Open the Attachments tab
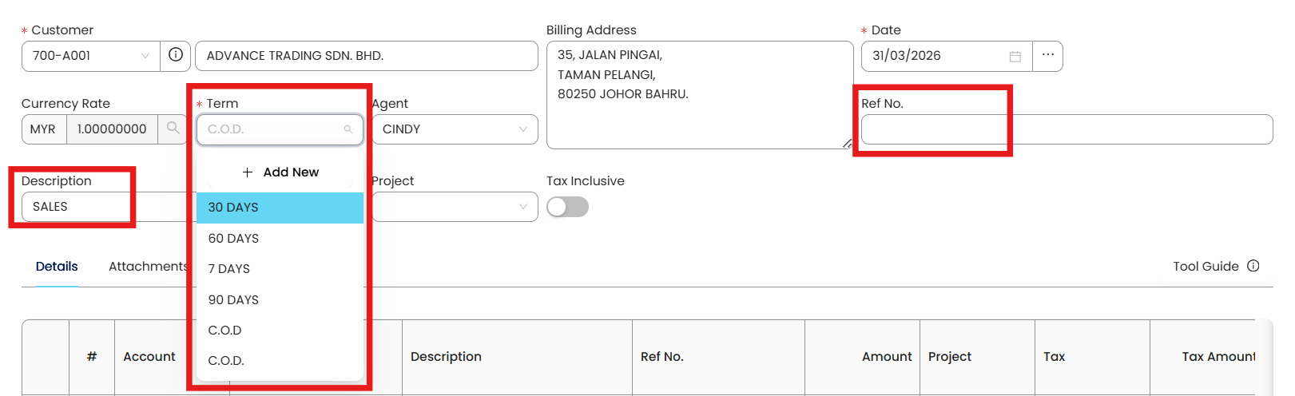 [149, 267]
